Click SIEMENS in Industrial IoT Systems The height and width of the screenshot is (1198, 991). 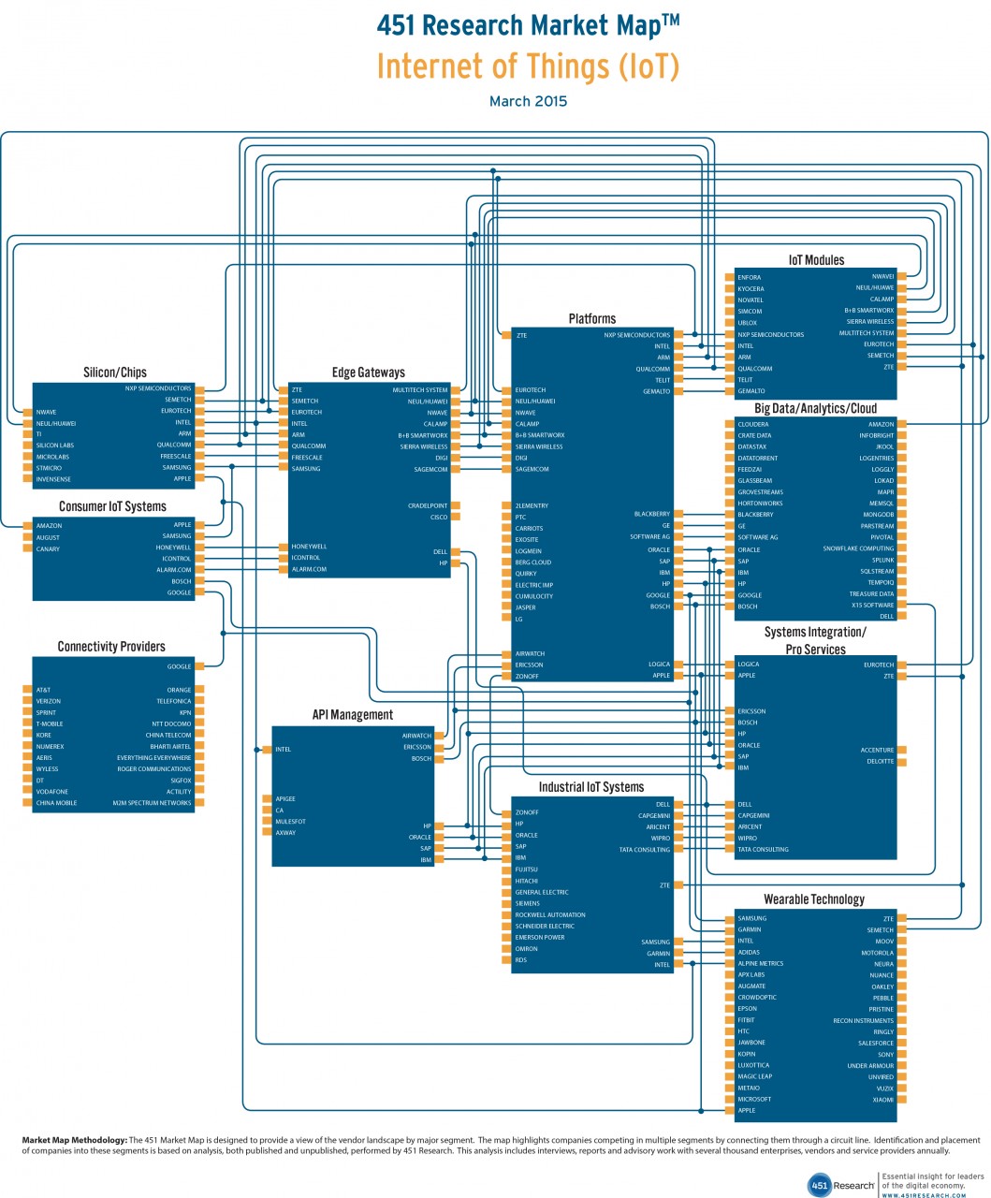527,903
